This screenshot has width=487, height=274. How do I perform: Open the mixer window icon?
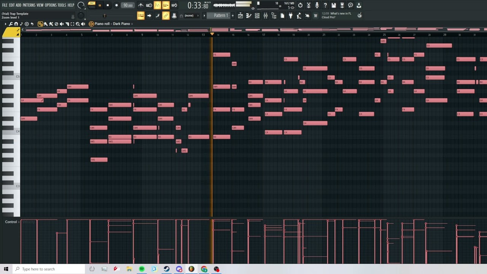pyautogui.click(x=266, y=16)
